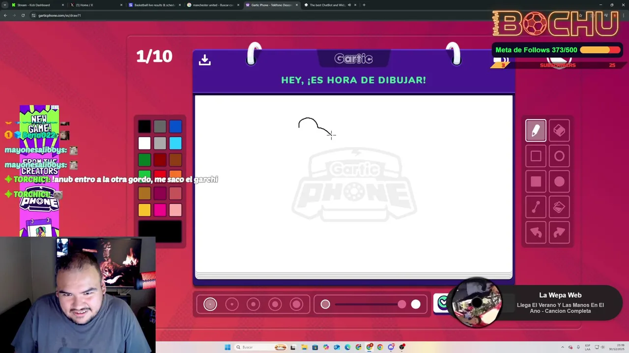This screenshot has width=629, height=353.
Task: Switch the ESP LAA input language
Action: (x=588, y=347)
